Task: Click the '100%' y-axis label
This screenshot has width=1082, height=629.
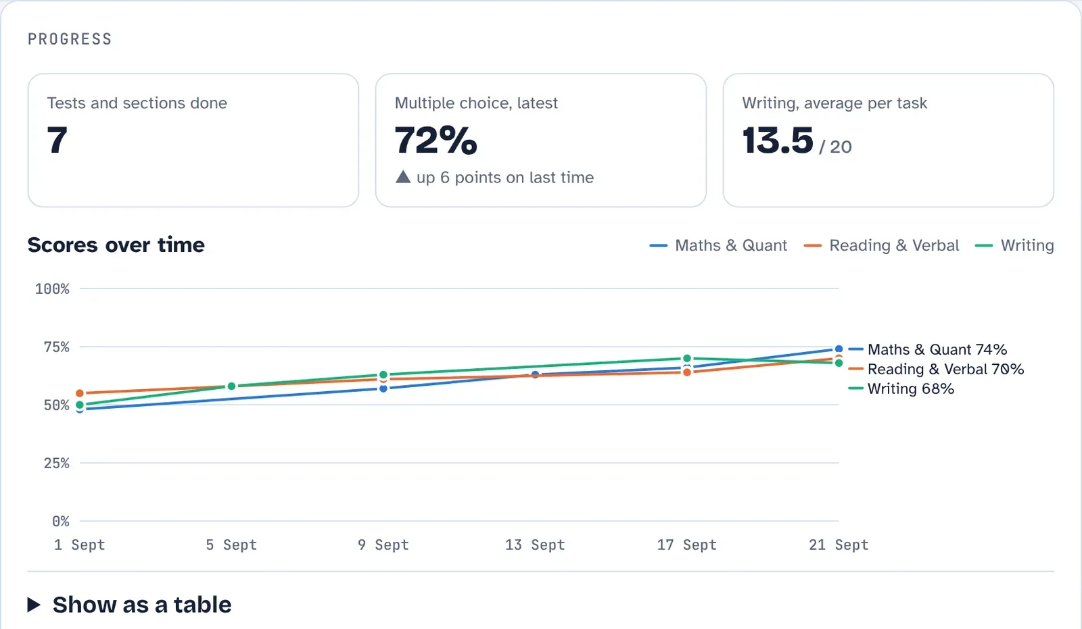Action: [x=52, y=289]
